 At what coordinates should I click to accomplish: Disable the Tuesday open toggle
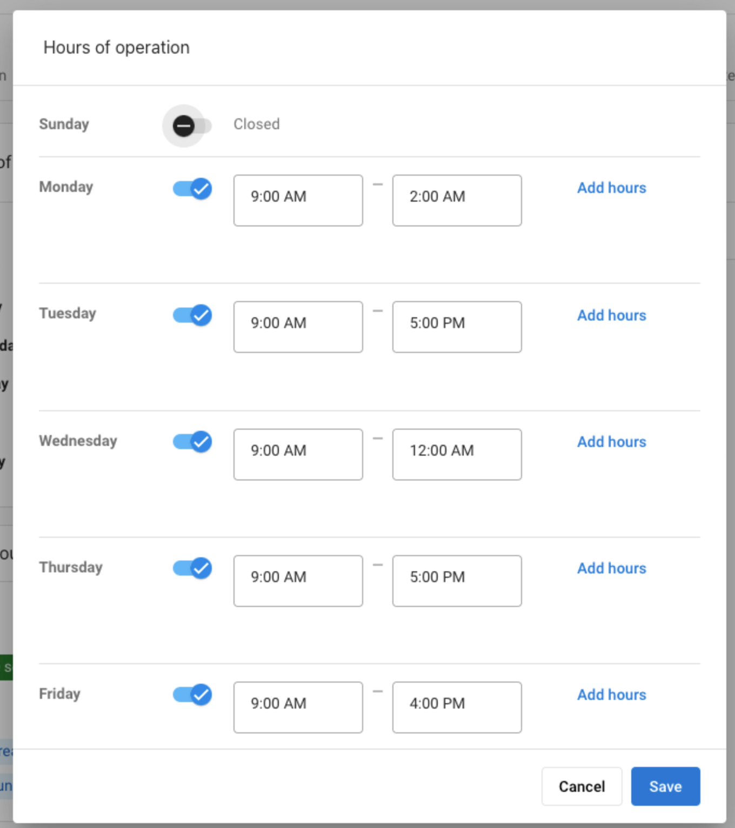(192, 315)
